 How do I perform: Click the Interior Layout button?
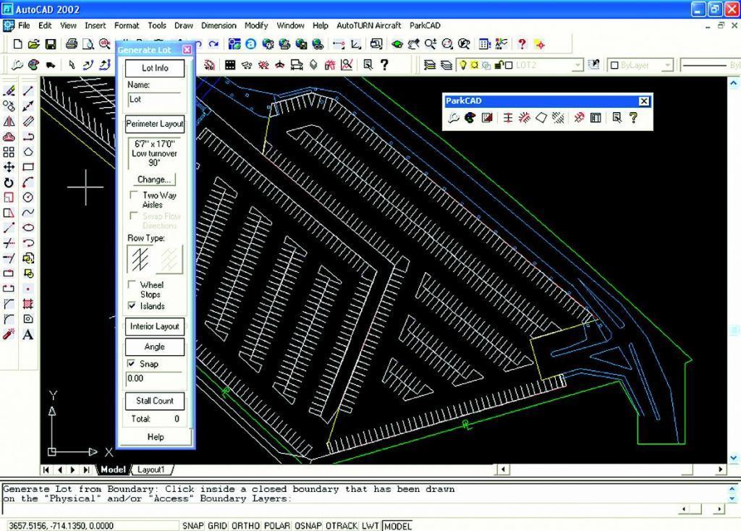(155, 326)
